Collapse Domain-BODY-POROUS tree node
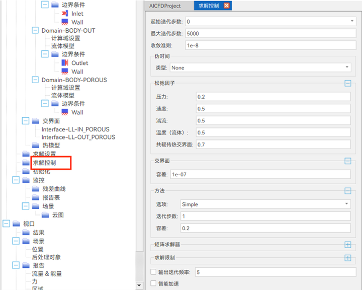Viewport: 362px width, 290px height. (x=35, y=80)
